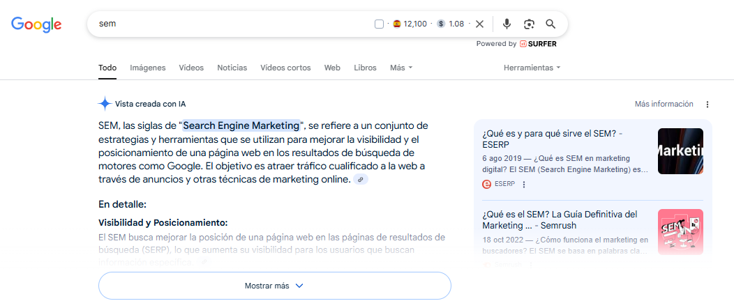This screenshot has height=301, width=734.
Task: Expand the Más dropdown
Action: [x=401, y=68]
